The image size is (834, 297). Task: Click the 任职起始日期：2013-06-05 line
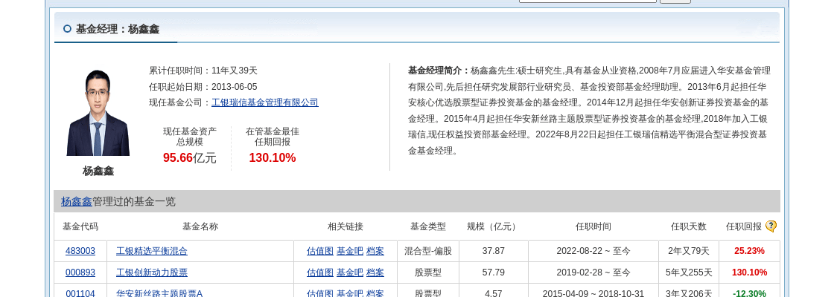click(x=203, y=86)
